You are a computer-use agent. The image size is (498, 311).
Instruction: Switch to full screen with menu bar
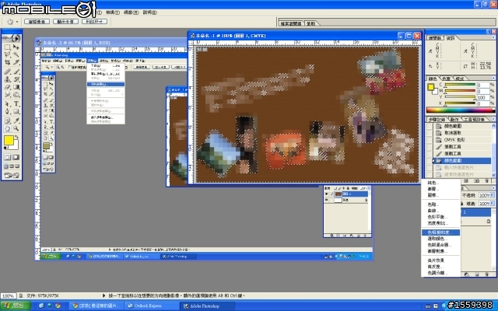[x=12, y=166]
